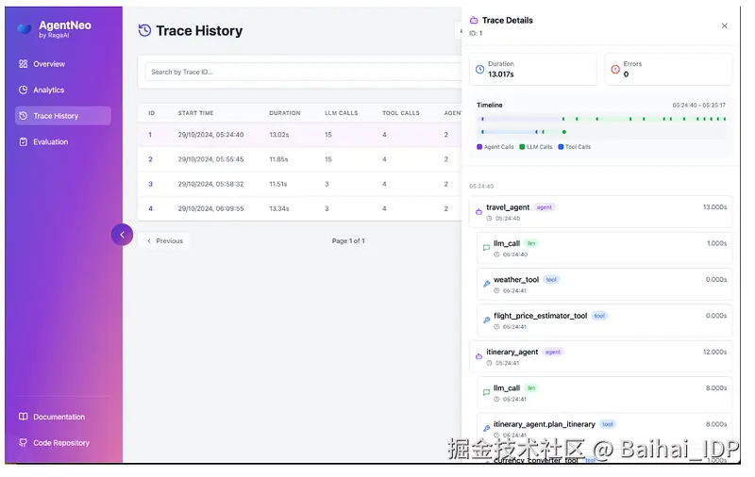Screen dimensions: 755x477
Task: Click the first llm_call chat icon
Action: (486, 248)
